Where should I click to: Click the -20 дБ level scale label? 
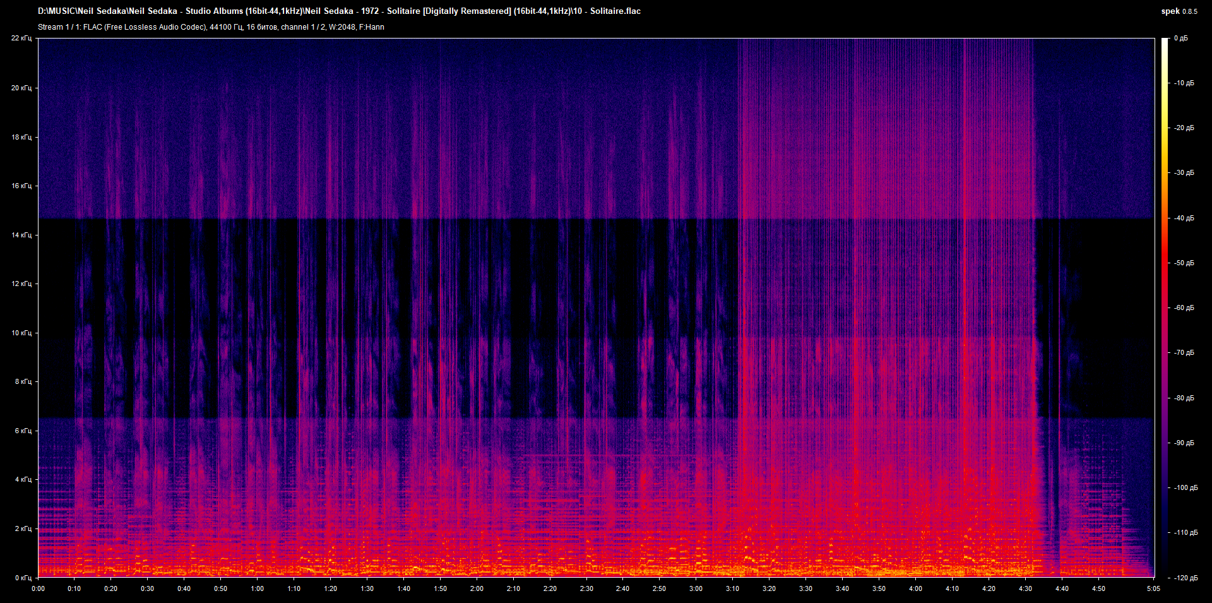pyautogui.click(x=1184, y=128)
